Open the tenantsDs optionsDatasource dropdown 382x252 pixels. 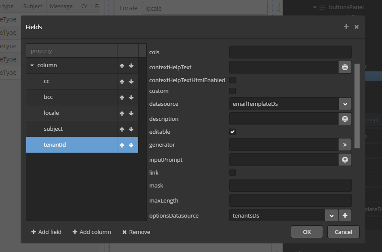[x=331, y=215]
